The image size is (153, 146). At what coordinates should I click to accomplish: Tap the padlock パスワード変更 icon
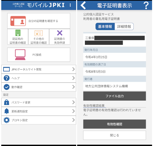(7, 102)
